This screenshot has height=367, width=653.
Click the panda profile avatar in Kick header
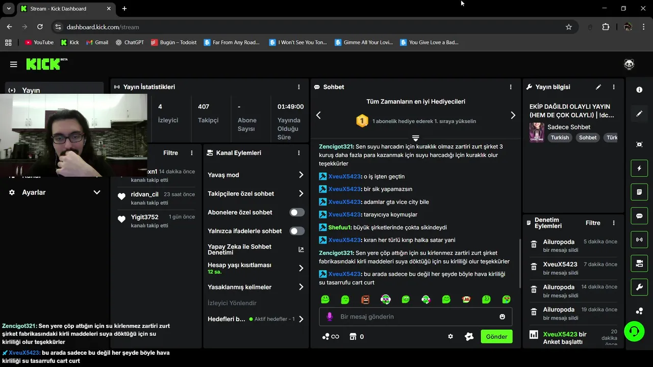point(629,64)
